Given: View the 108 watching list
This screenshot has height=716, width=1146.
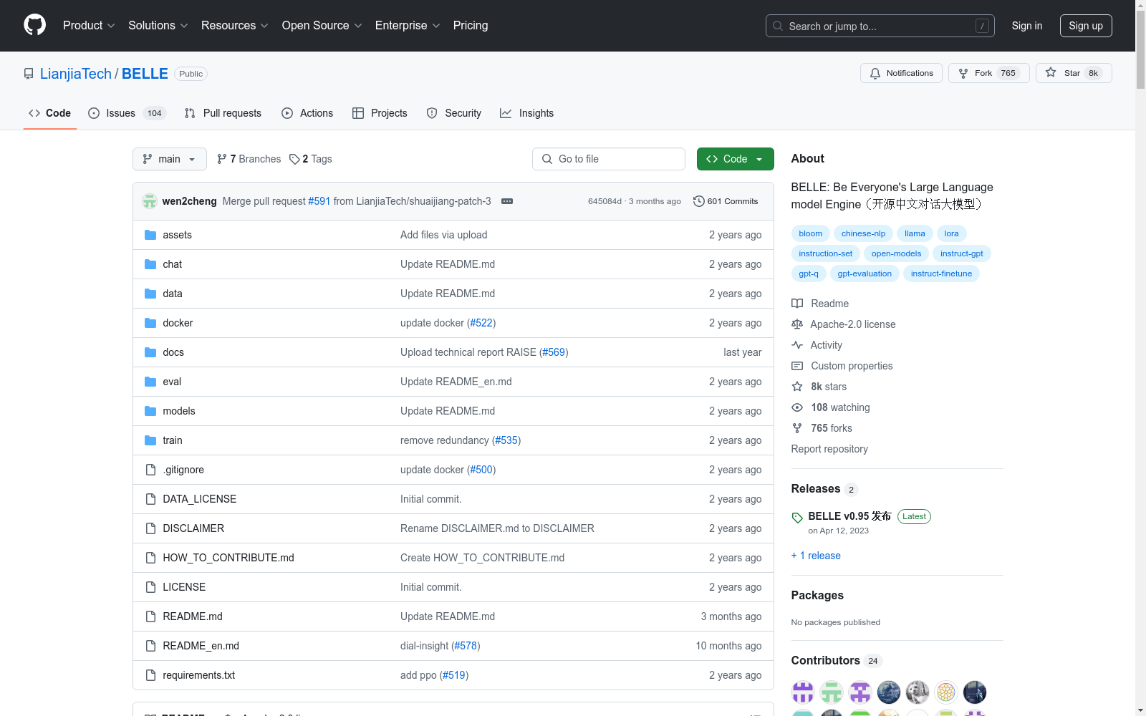Looking at the screenshot, I should click(831, 407).
